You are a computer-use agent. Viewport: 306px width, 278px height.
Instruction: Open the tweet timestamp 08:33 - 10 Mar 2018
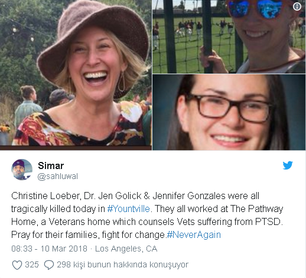tap(49, 249)
